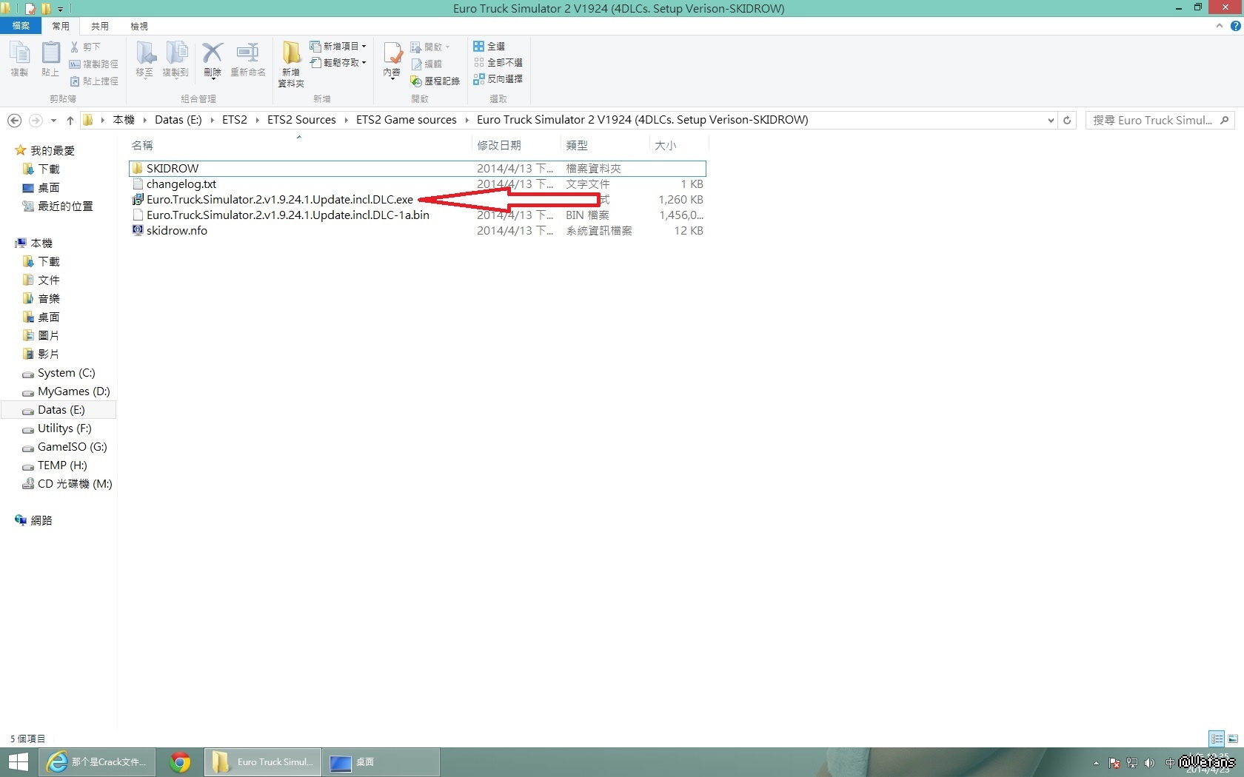Image resolution: width=1244 pixels, height=777 pixels.
Task: Go up one folder level with Up arrow
Action: click(x=70, y=120)
